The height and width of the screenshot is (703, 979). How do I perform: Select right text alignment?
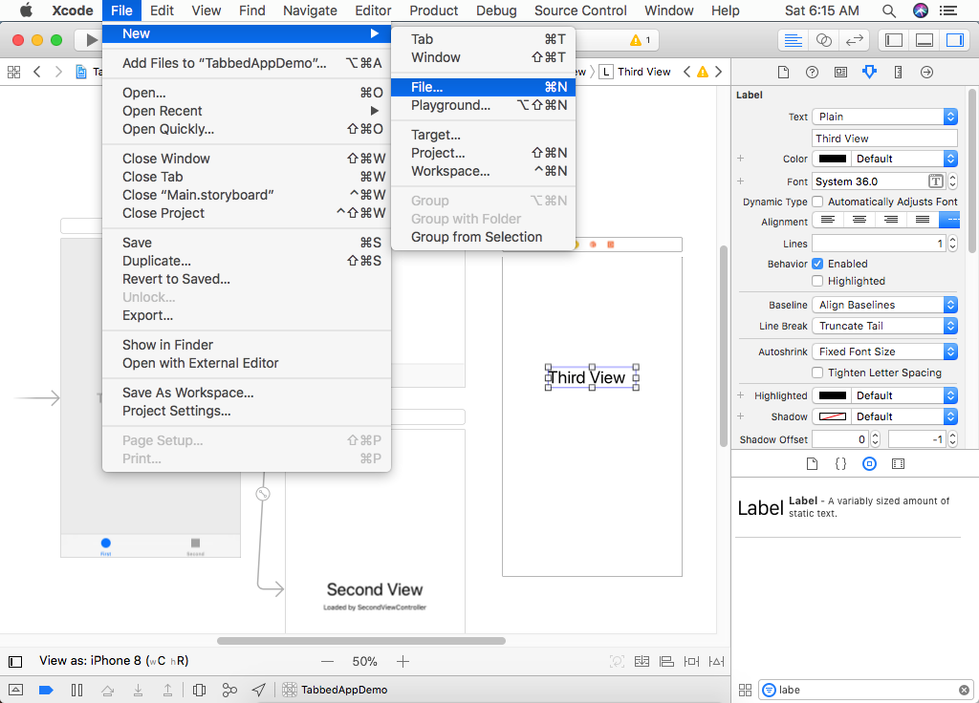(891, 220)
